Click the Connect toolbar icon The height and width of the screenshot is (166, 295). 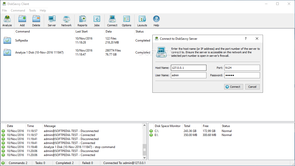pyautogui.click(x=112, y=21)
